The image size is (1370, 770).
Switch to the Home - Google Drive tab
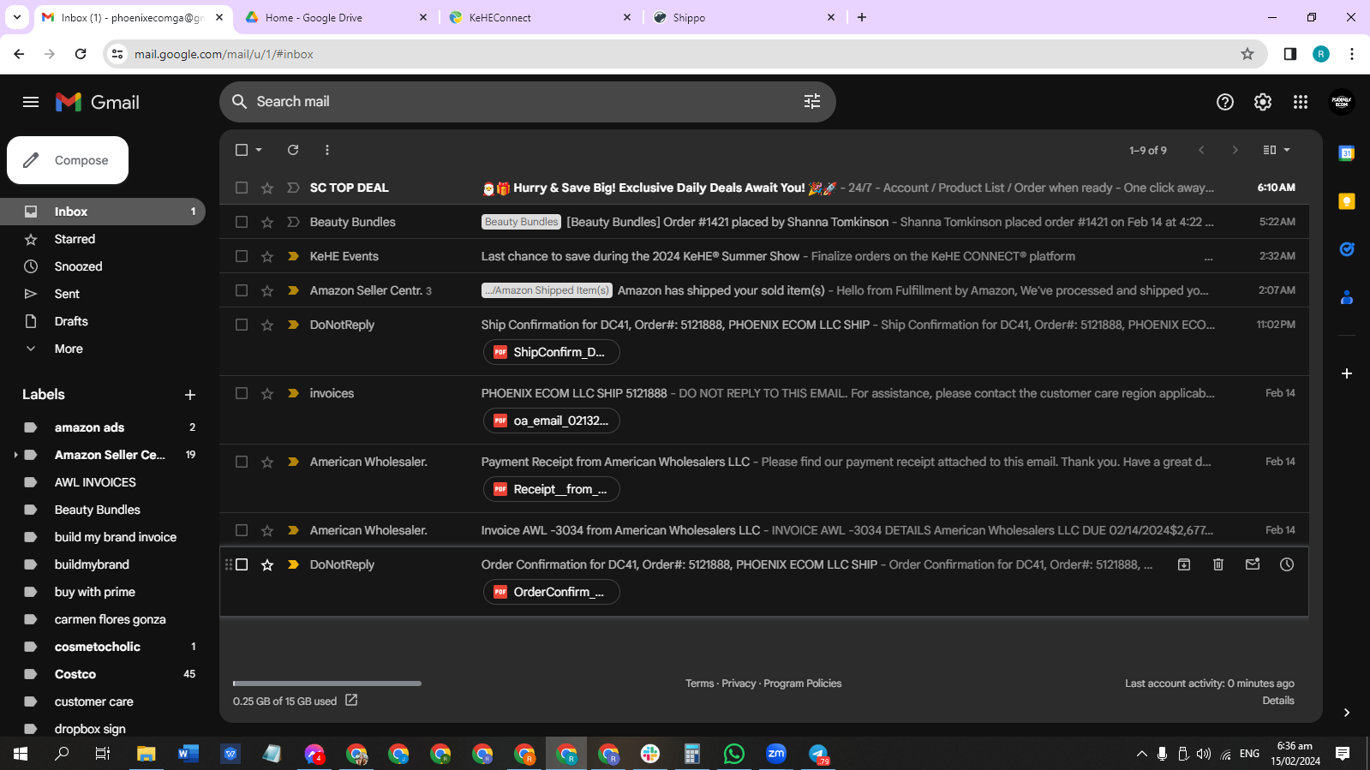(x=337, y=17)
